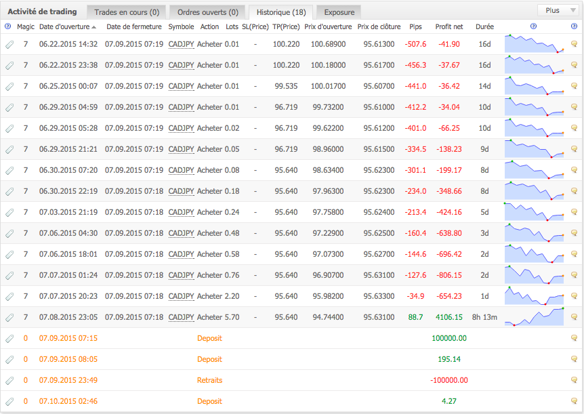Sort by Durée column header

click(484, 26)
